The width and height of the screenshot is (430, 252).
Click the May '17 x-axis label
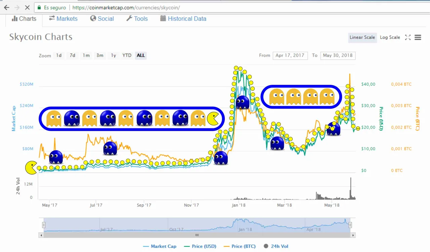(50, 205)
